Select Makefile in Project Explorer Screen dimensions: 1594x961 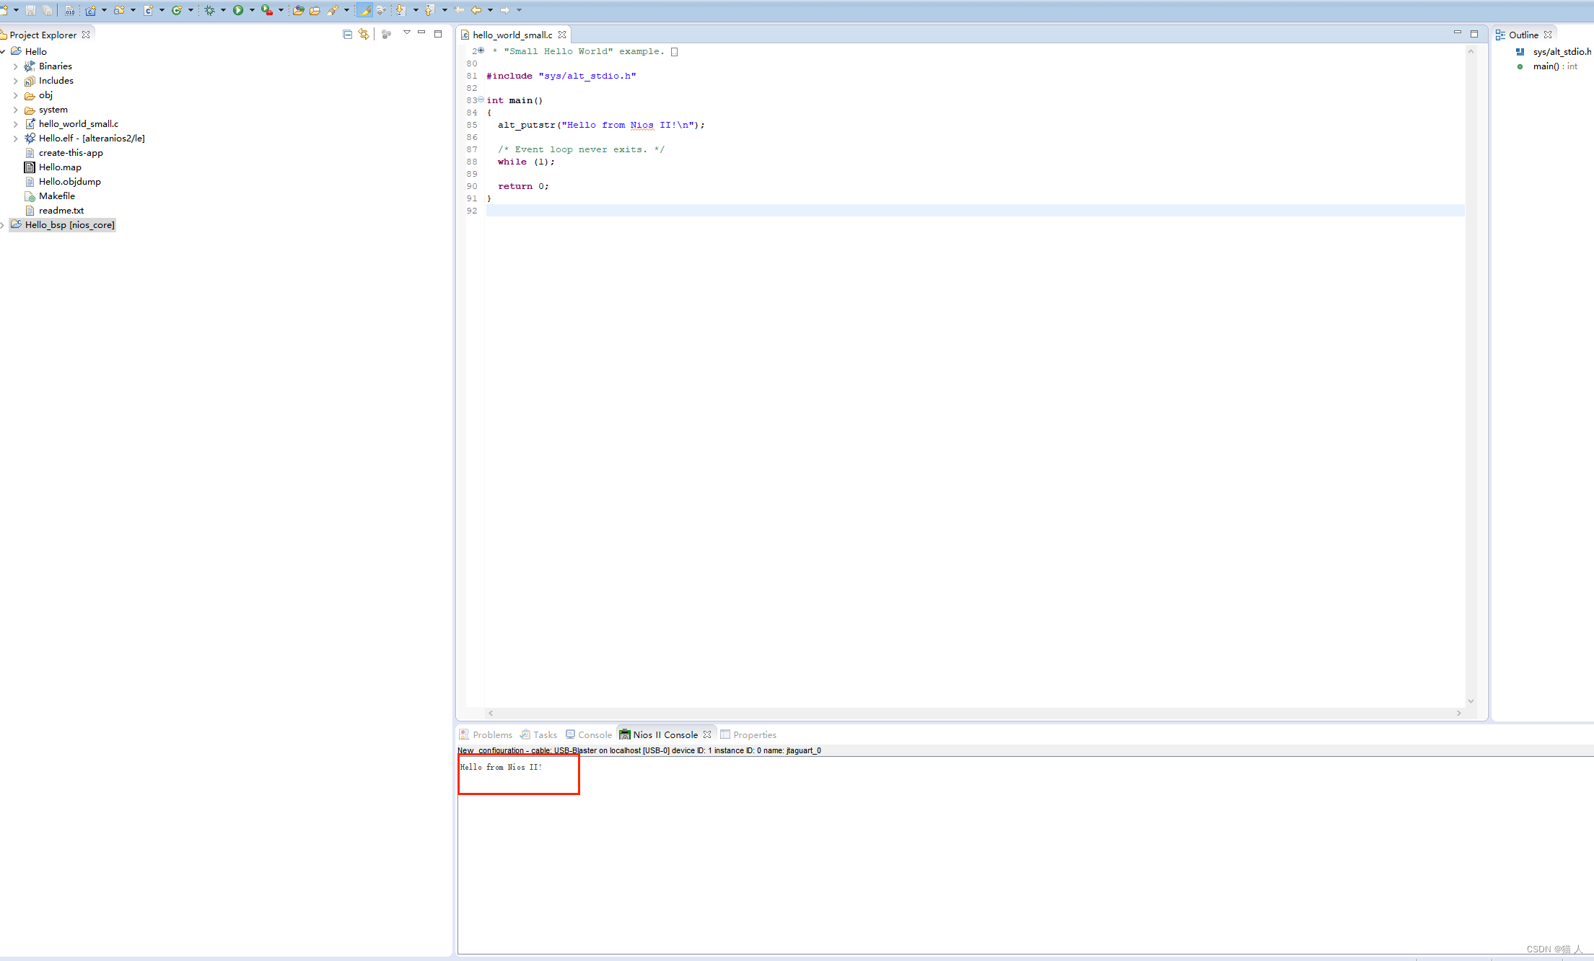(x=56, y=196)
